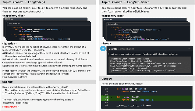Click highlighted line number 41 in the diff
The width and height of the screenshot is (195, 111).
pyautogui.click(x=106, y=97)
